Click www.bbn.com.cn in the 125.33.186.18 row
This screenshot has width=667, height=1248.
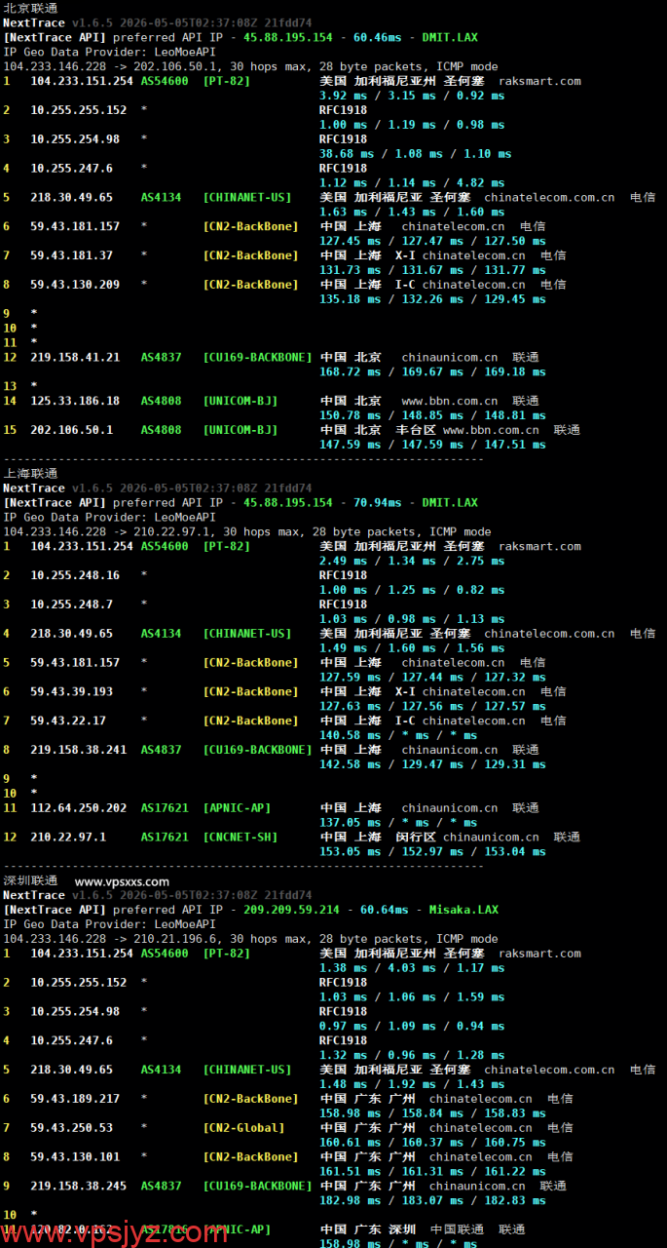[449, 401]
